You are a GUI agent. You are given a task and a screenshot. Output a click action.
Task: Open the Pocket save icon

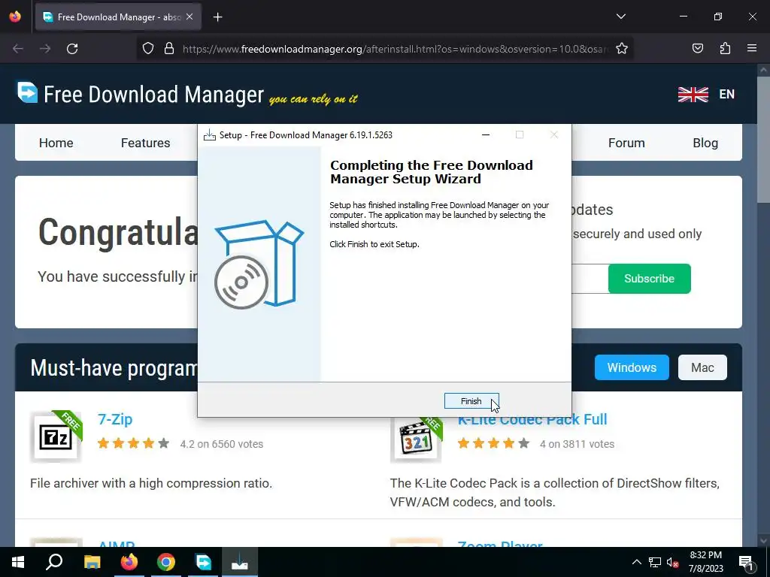point(697,49)
